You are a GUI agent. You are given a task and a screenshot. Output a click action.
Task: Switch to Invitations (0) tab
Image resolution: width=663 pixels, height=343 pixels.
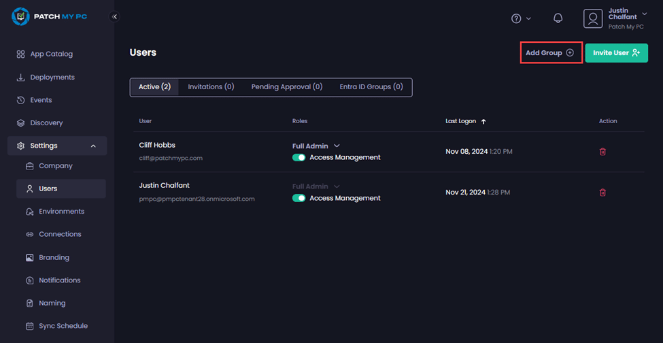[211, 87]
